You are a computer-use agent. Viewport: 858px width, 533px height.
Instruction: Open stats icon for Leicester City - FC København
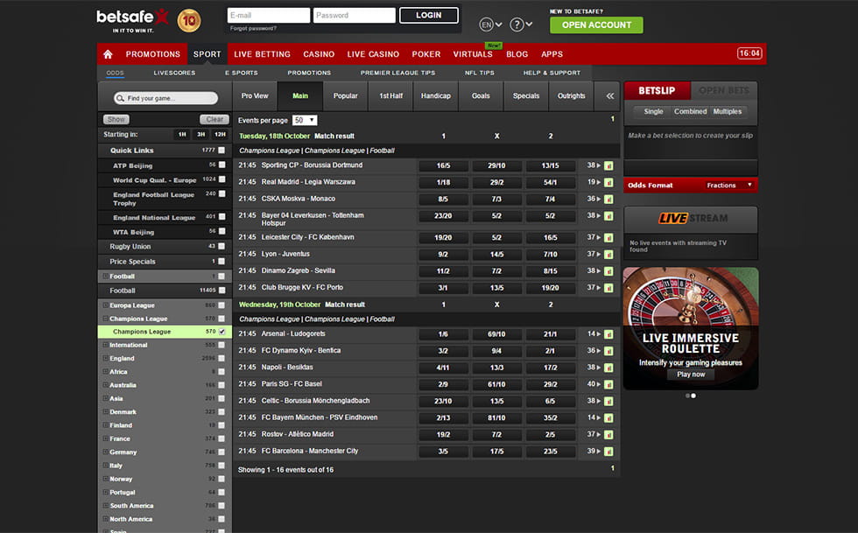coord(608,238)
